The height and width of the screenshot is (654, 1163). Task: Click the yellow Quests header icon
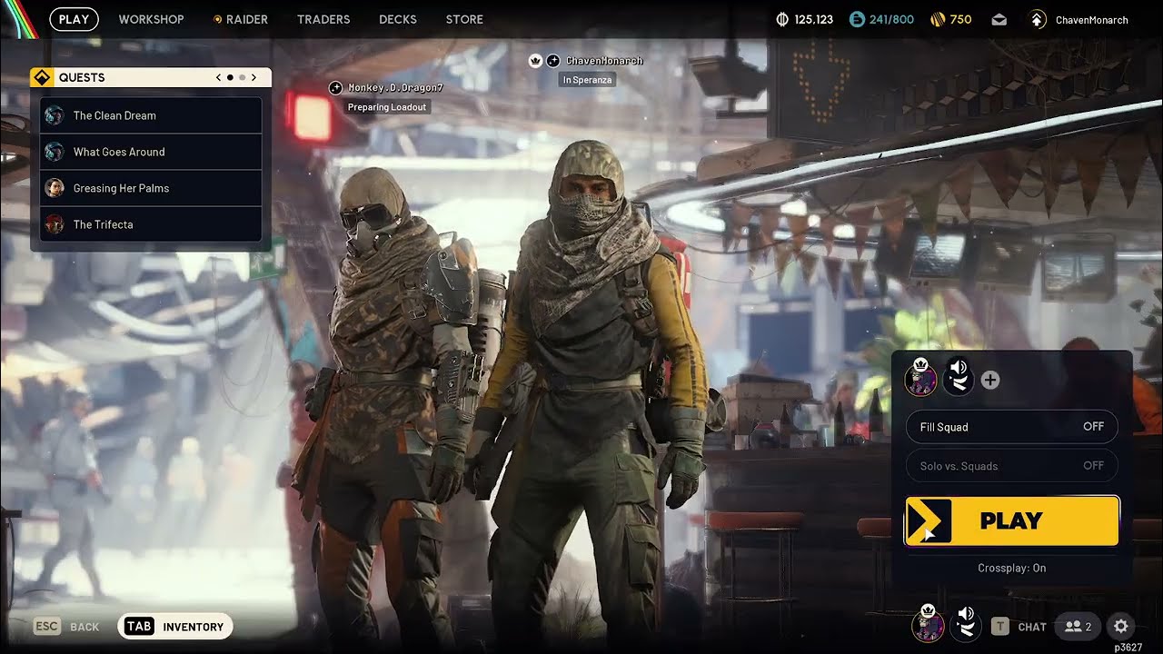[41, 77]
